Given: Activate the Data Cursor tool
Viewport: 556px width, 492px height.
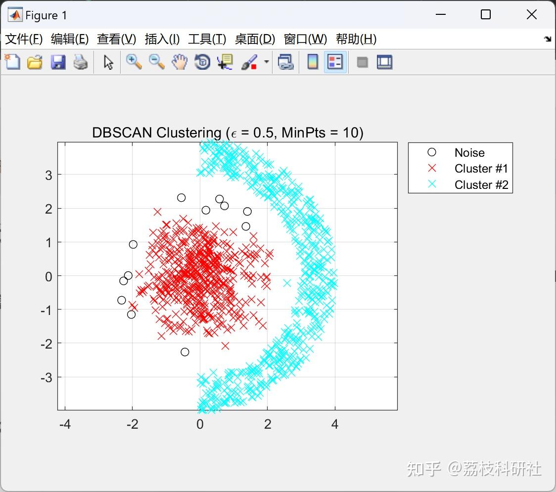Looking at the screenshot, I should pyautogui.click(x=225, y=62).
